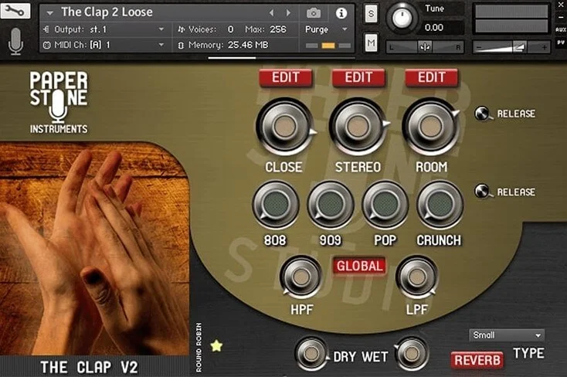Click THE CLAP V2 title text
The width and height of the screenshot is (567, 377).
(90, 367)
